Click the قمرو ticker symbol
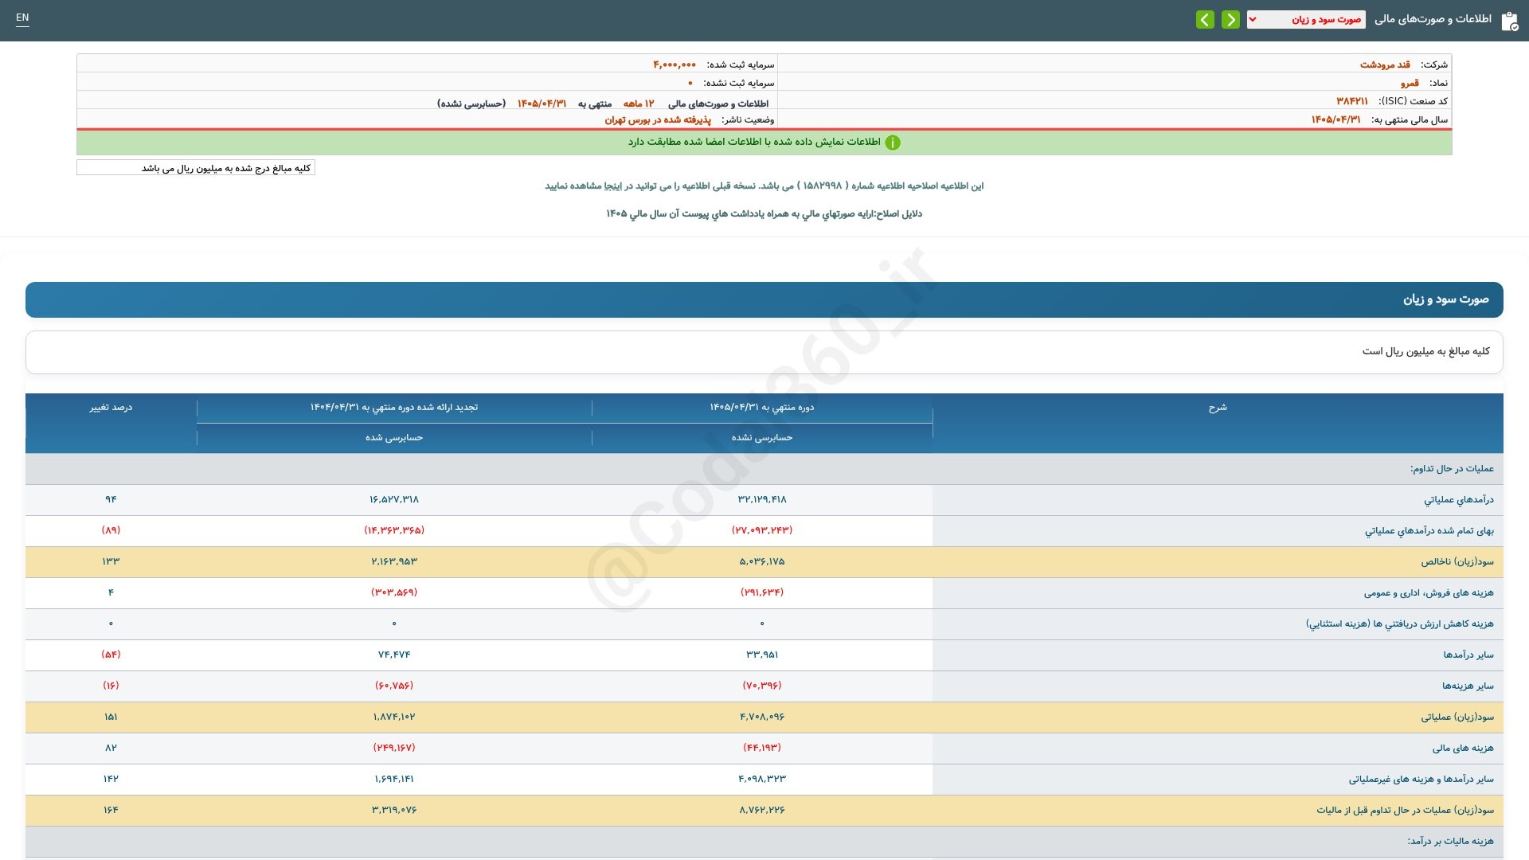 1410,83
